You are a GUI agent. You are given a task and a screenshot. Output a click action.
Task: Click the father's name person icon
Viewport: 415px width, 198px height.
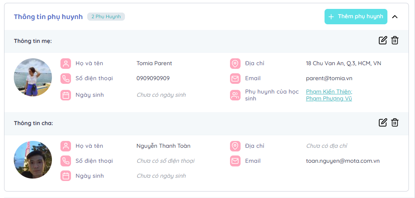[66, 146]
